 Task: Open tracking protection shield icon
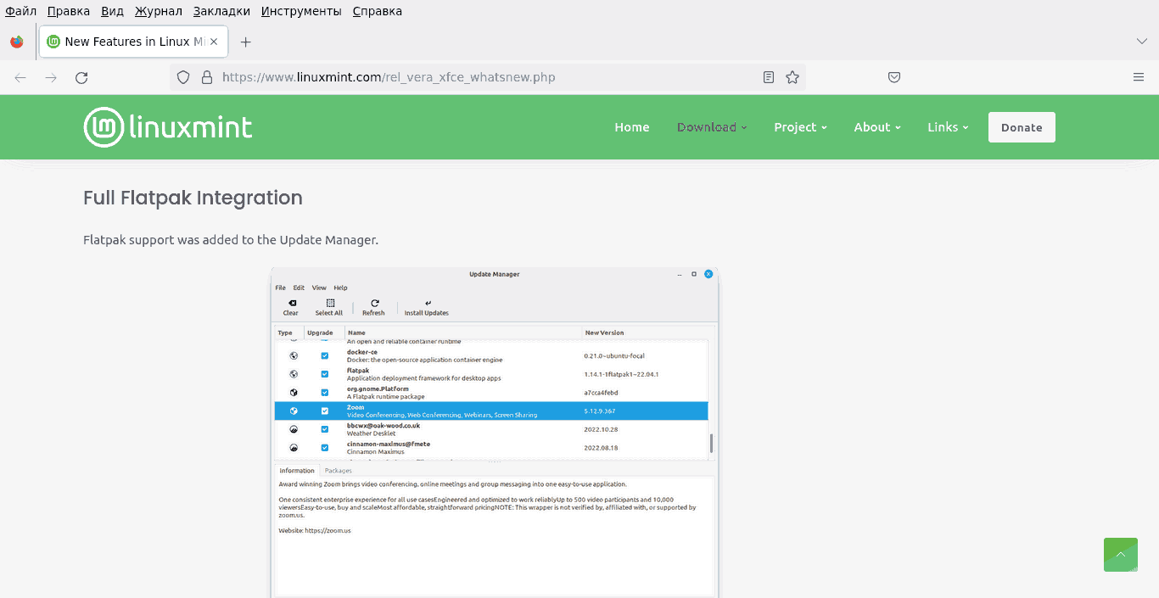pos(183,77)
